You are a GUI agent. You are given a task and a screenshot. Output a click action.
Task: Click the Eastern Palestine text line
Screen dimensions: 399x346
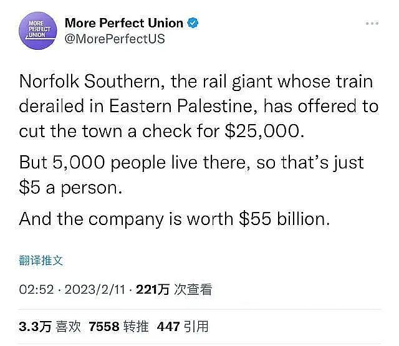pos(199,106)
